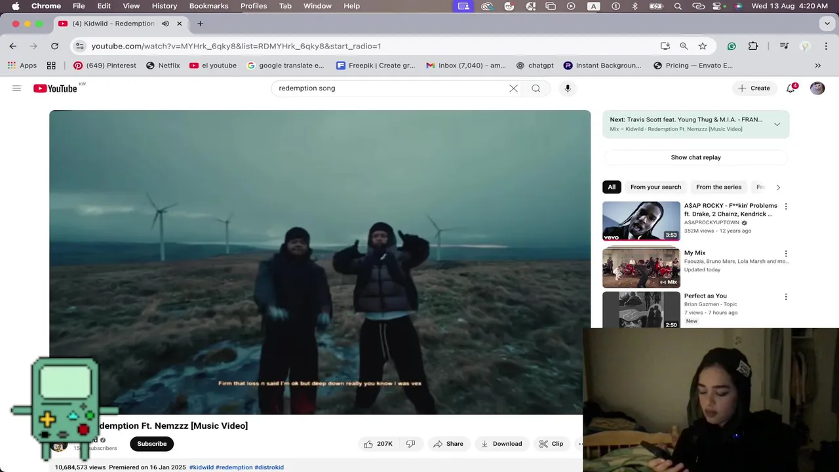Screen dimensions: 839x472
Task: Open the notifications bell
Action: 790,88
